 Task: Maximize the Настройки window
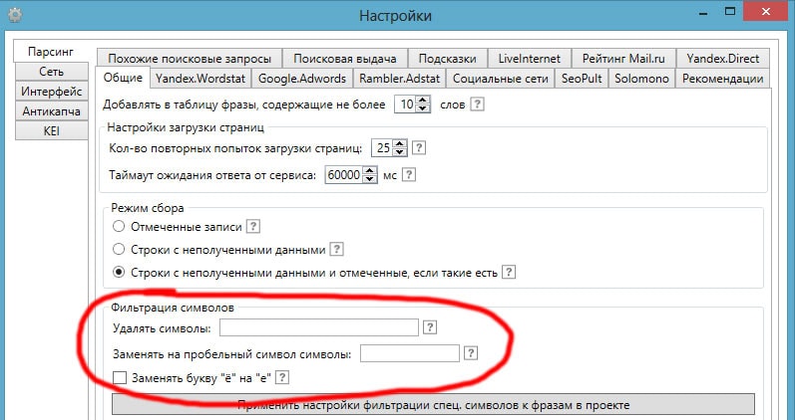(730, 11)
